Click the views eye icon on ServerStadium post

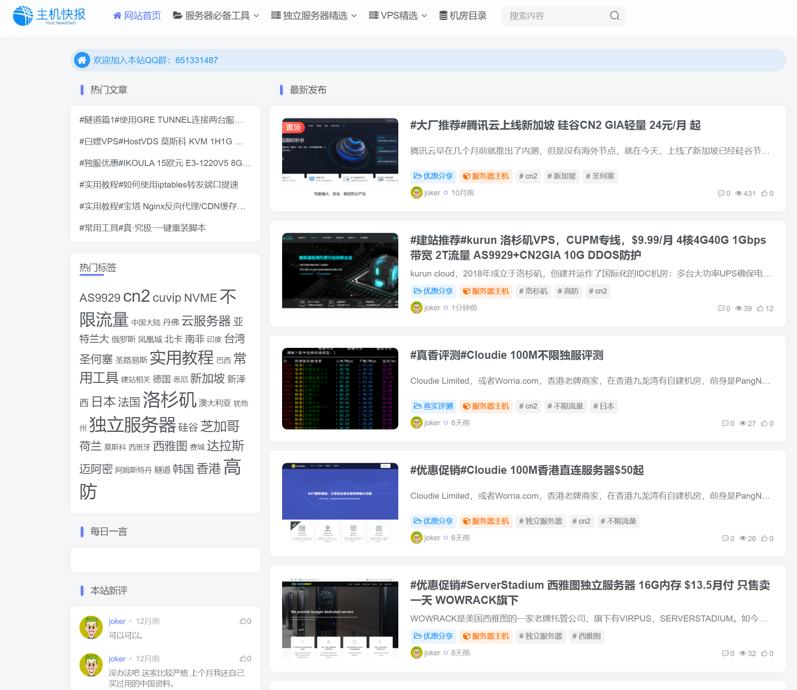[x=743, y=654]
